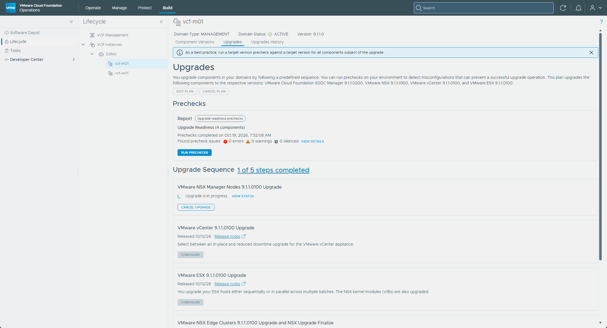
Task: Collapse the left navigation sidebar
Action: point(72,22)
